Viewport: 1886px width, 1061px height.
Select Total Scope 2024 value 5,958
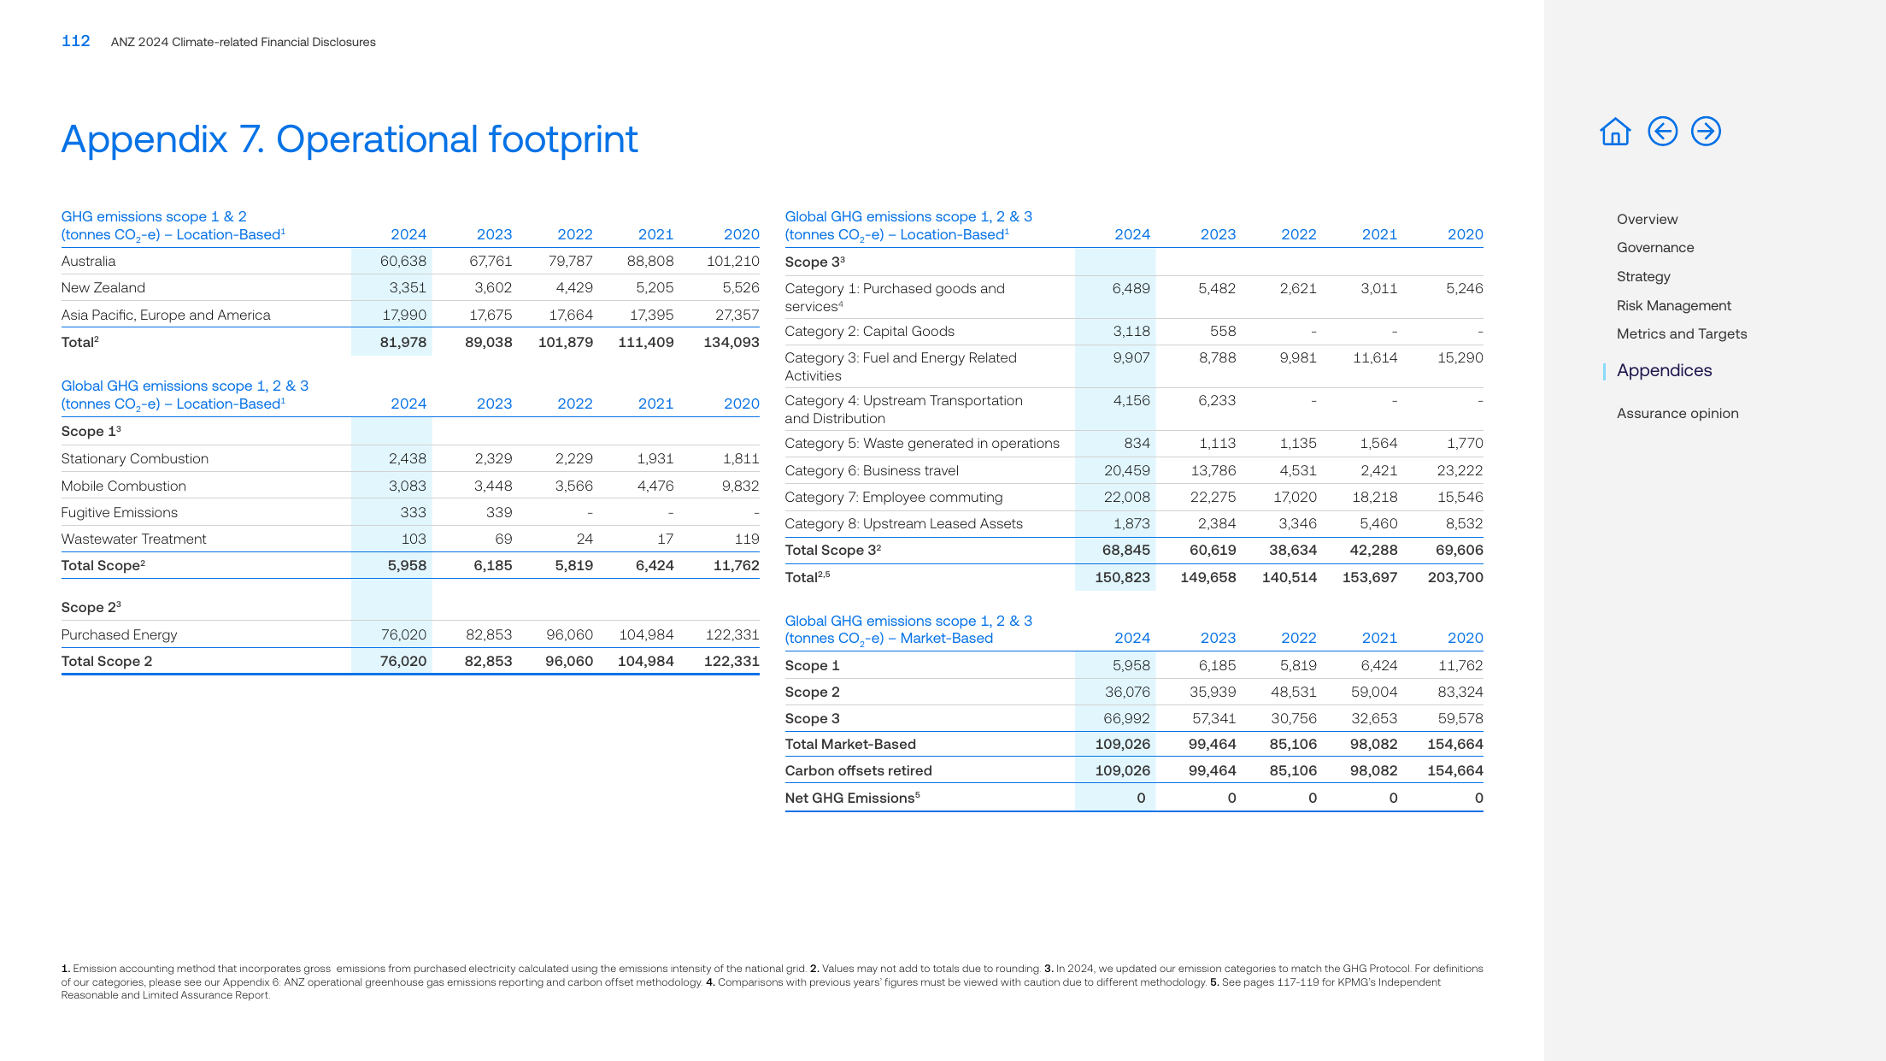[x=407, y=565]
